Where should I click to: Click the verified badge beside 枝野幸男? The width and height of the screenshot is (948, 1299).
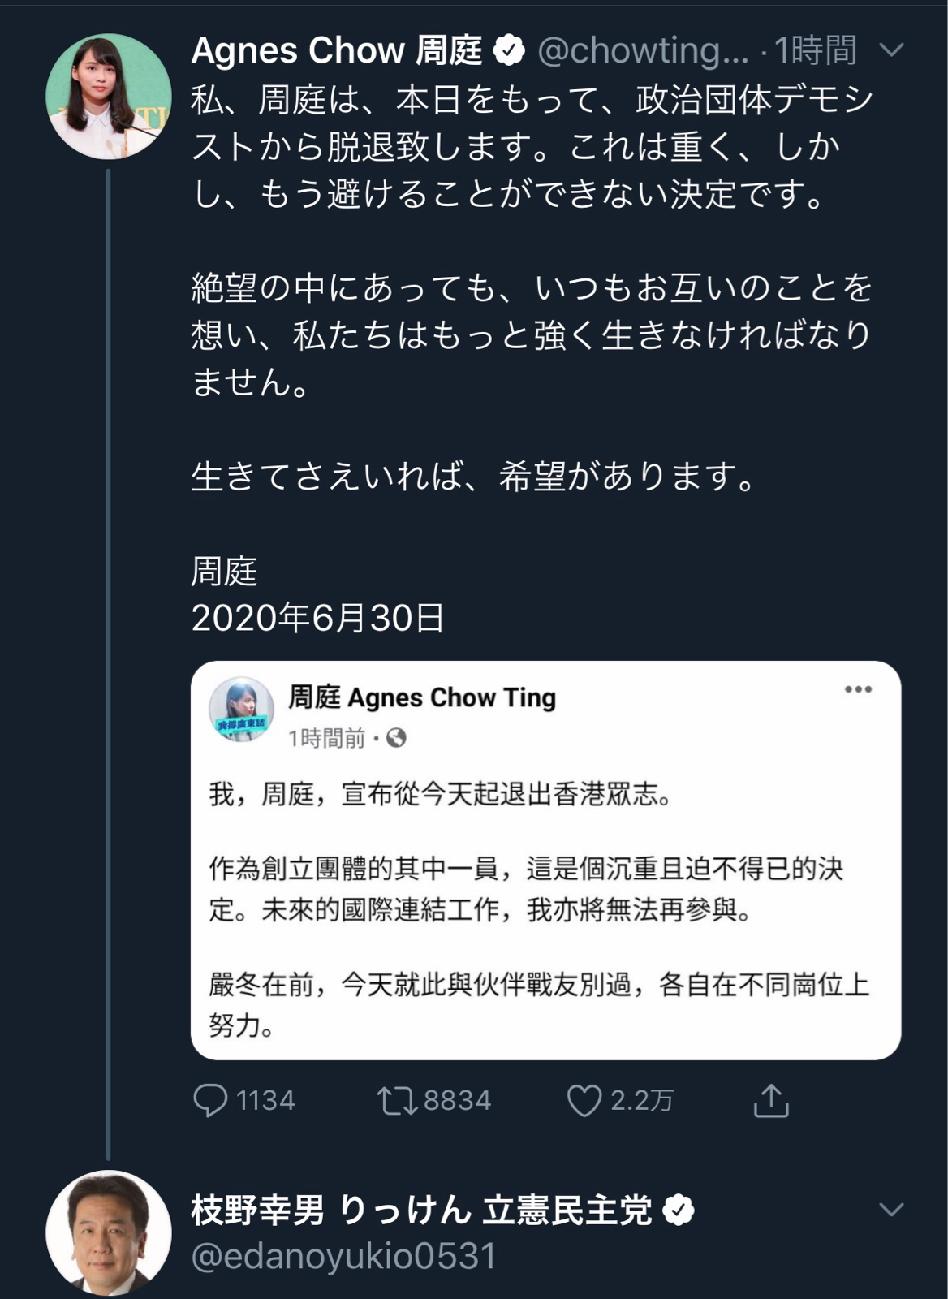coord(678,1211)
